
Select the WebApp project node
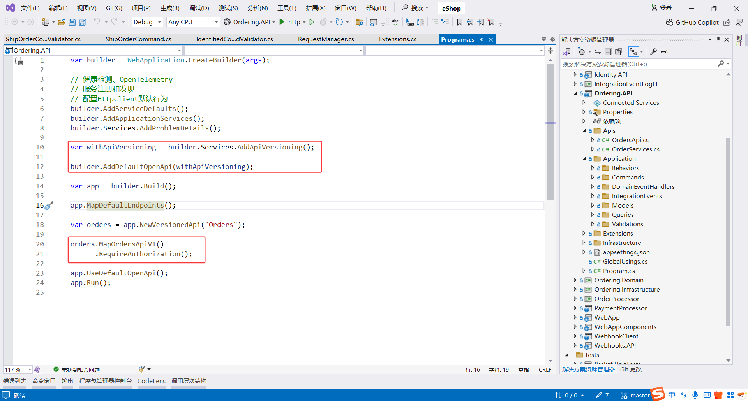coord(607,318)
